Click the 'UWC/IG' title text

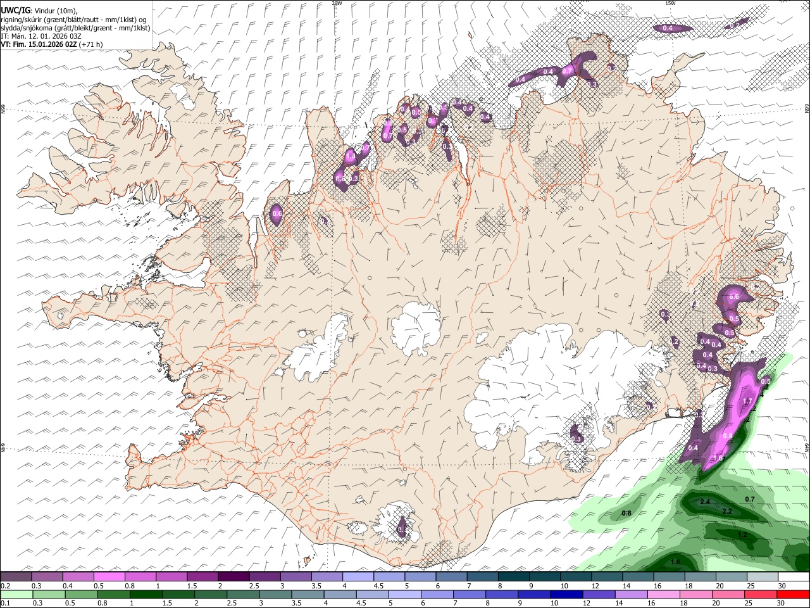pyautogui.click(x=15, y=10)
